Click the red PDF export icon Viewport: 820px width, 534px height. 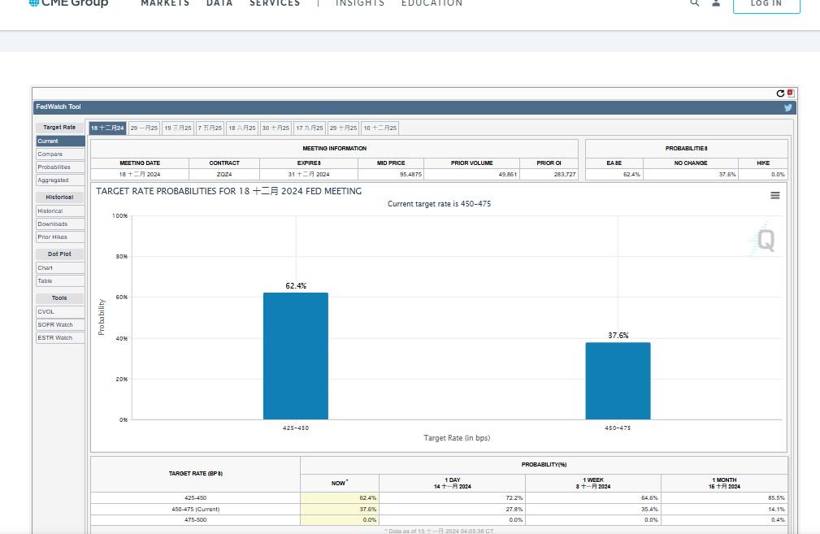(790, 93)
